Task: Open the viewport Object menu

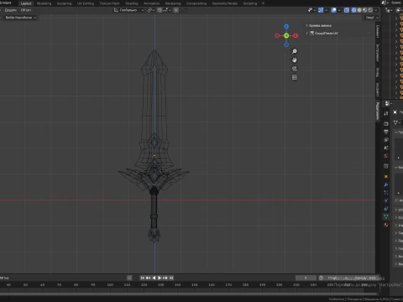Action: pos(26,10)
